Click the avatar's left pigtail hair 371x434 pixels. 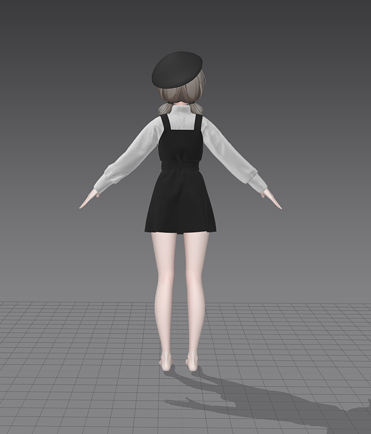coord(163,110)
